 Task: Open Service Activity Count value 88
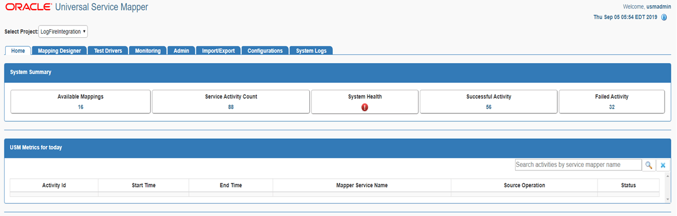231,107
